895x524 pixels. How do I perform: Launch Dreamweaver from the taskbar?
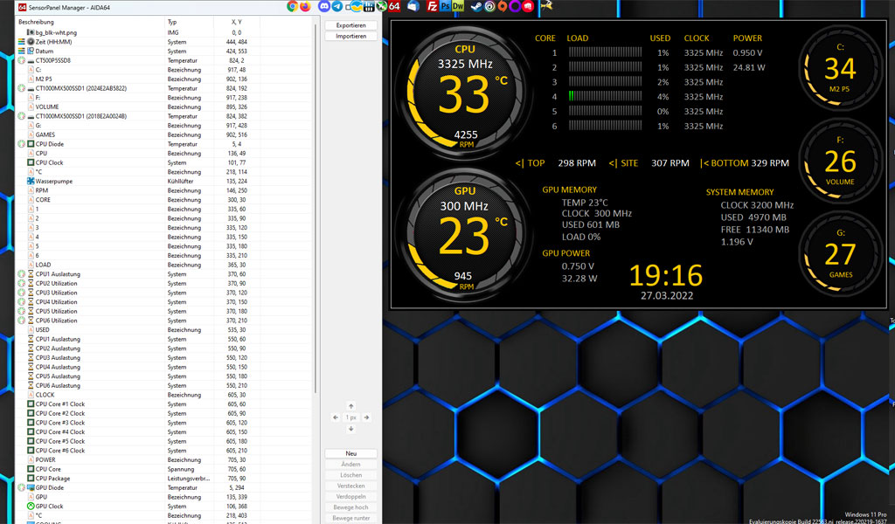[x=458, y=6]
